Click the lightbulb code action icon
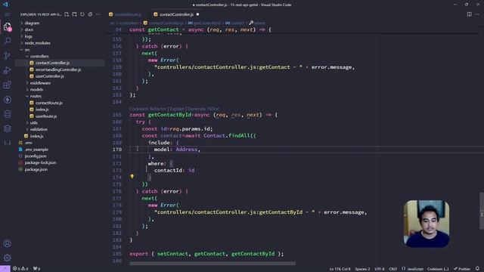 tap(132, 176)
